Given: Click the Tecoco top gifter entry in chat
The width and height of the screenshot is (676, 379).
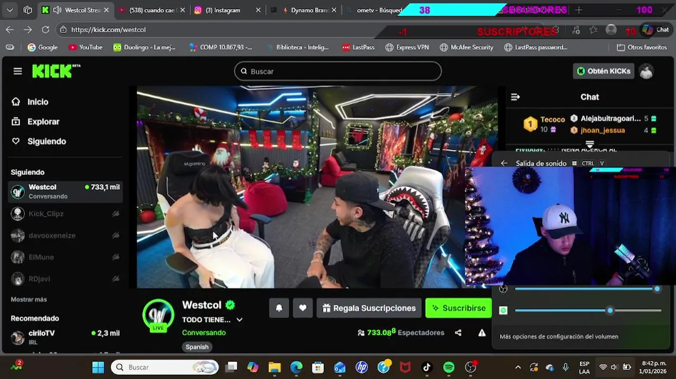Looking at the screenshot, I should [x=544, y=124].
